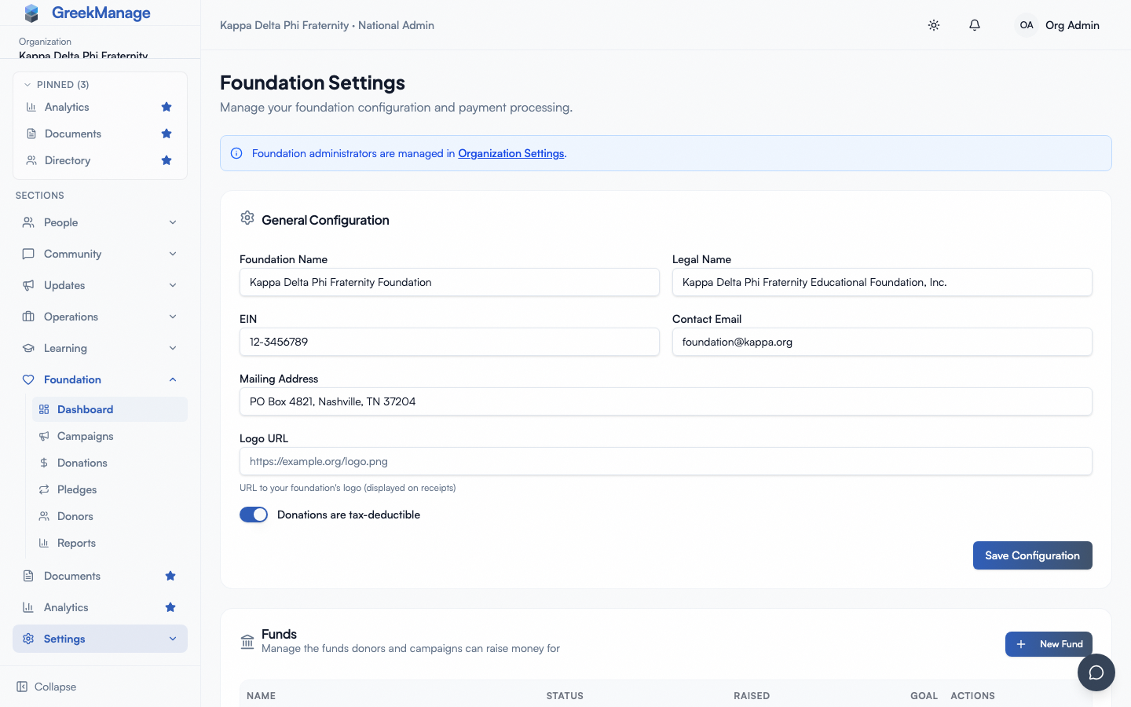
Task: Click the Settings gear icon in sidebar
Action: click(x=28, y=639)
